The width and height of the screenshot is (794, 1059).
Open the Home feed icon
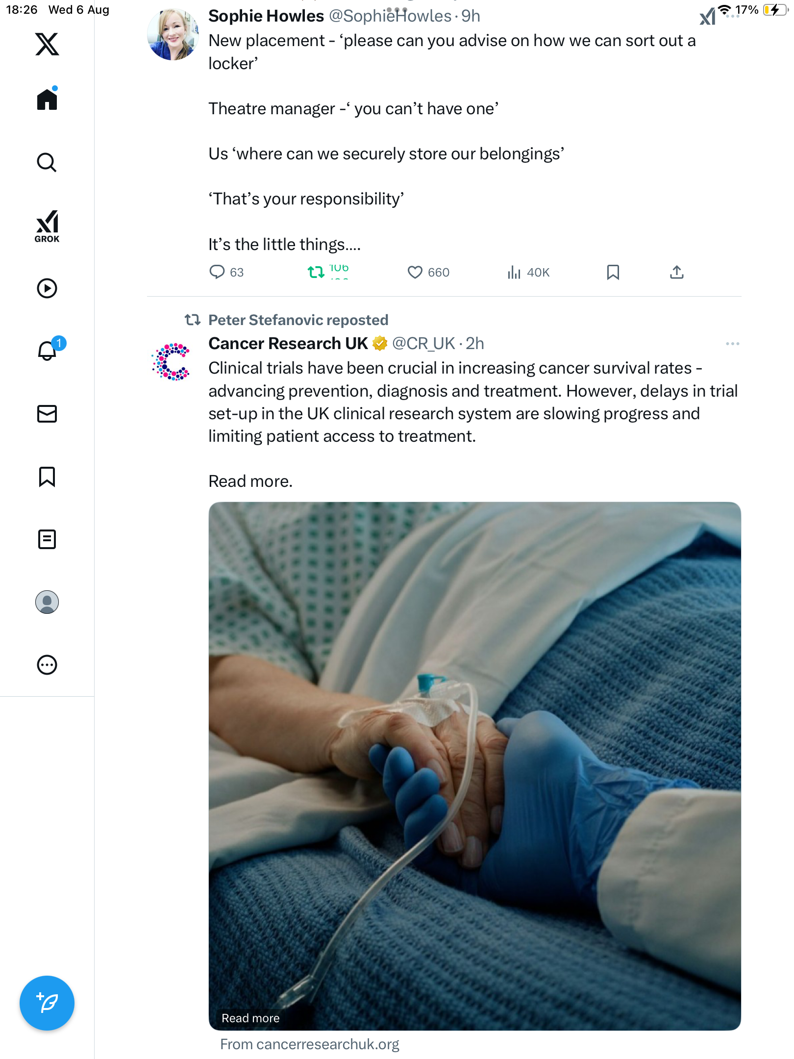47,100
